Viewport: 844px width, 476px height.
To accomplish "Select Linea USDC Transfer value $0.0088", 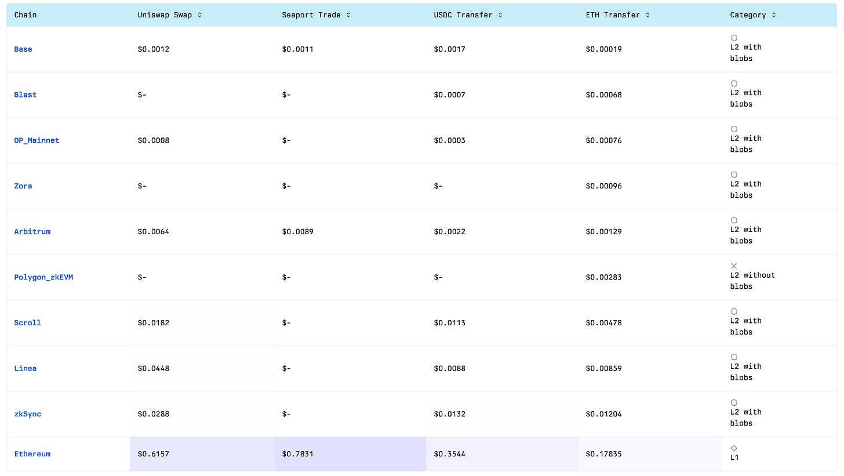I will click(450, 369).
